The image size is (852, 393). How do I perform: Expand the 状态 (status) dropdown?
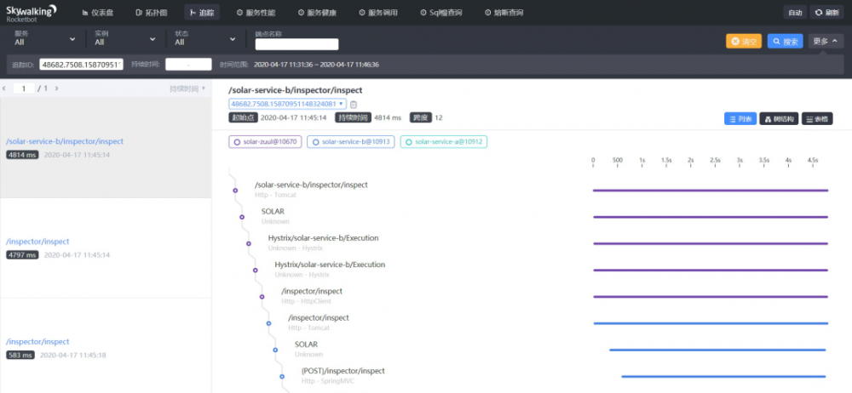[204, 39]
